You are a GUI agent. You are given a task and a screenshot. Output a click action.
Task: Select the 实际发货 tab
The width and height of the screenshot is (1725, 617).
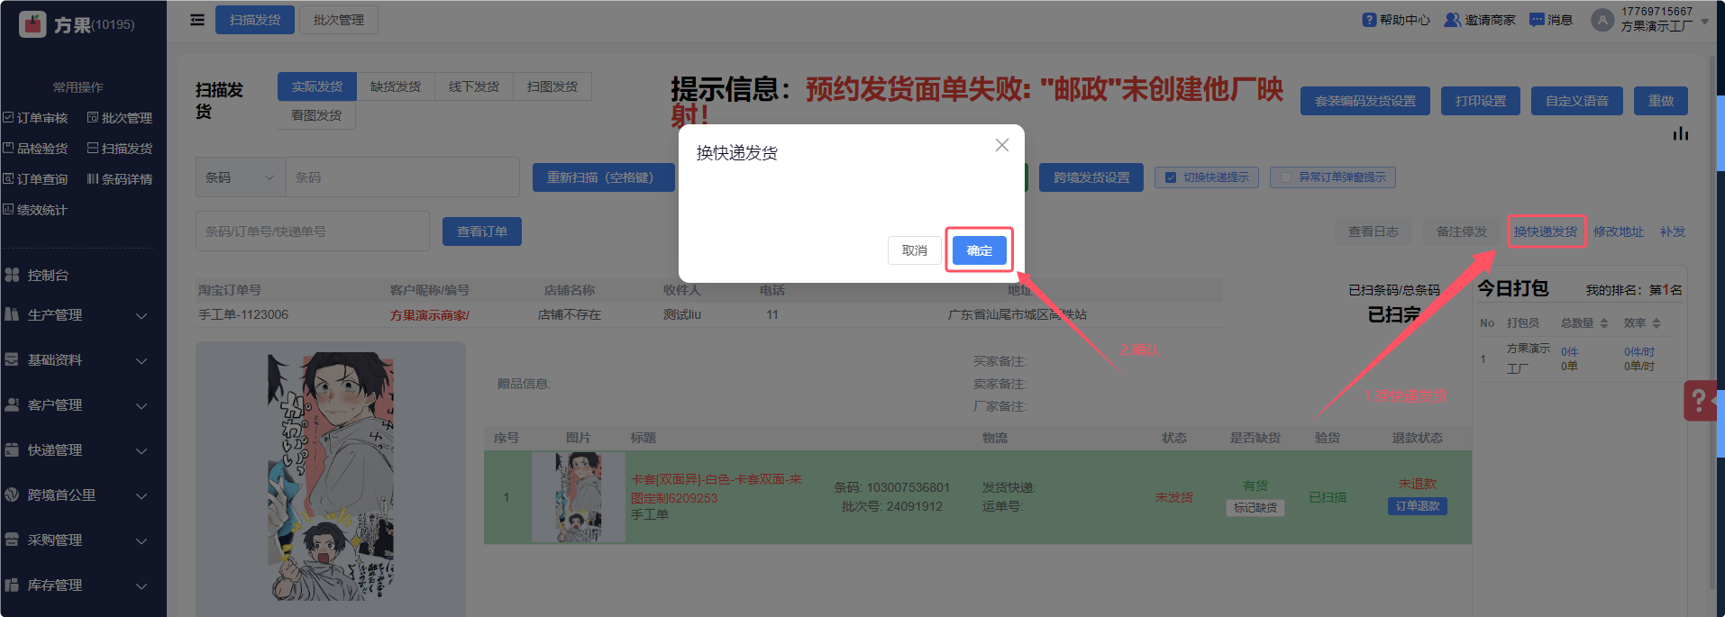point(317,86)
